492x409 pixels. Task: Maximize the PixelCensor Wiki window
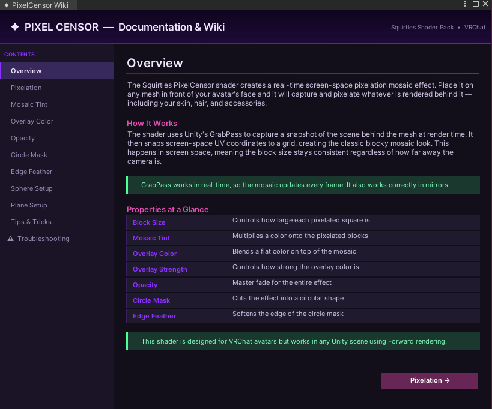tap(476, 4)
